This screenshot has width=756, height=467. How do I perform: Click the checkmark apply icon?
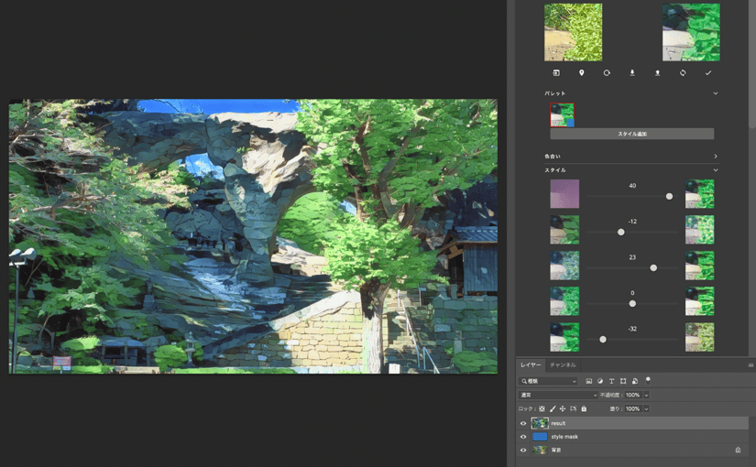point(707,73)
